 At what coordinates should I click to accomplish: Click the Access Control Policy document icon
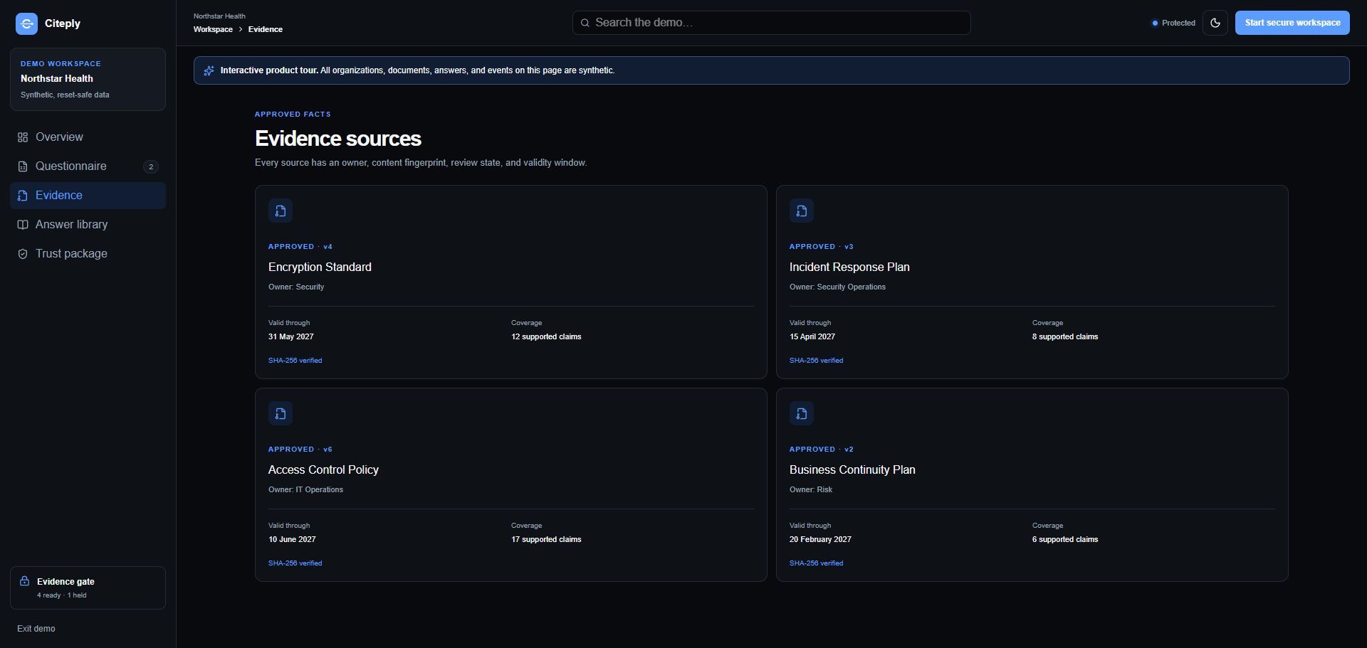tap(281, 413)
